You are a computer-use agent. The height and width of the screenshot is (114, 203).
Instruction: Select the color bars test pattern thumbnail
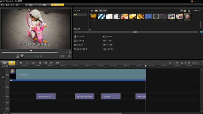pyautogui.click(x=172, y=16)
